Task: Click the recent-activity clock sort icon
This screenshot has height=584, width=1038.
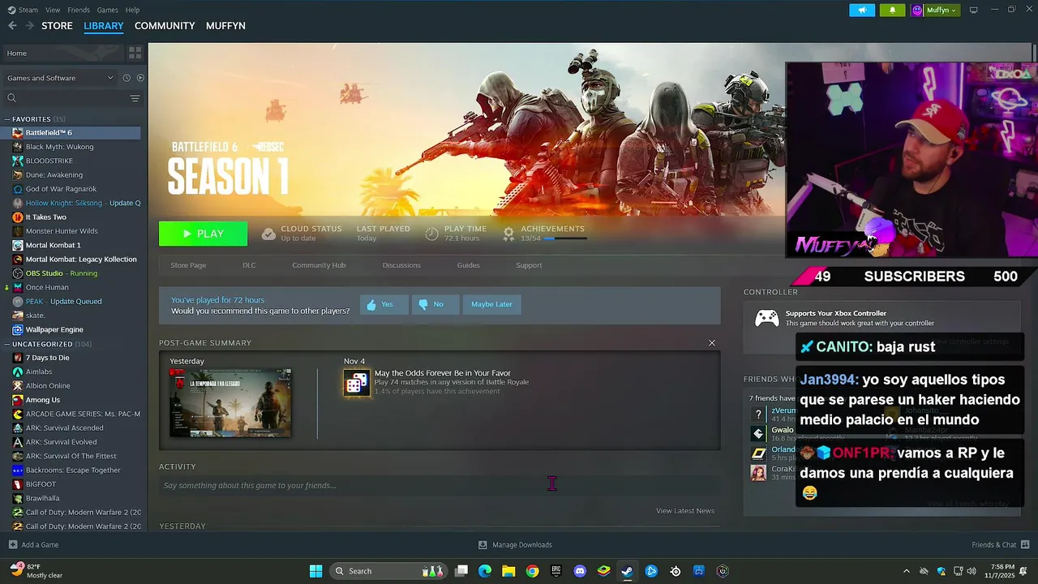Action: coord(127,78)
